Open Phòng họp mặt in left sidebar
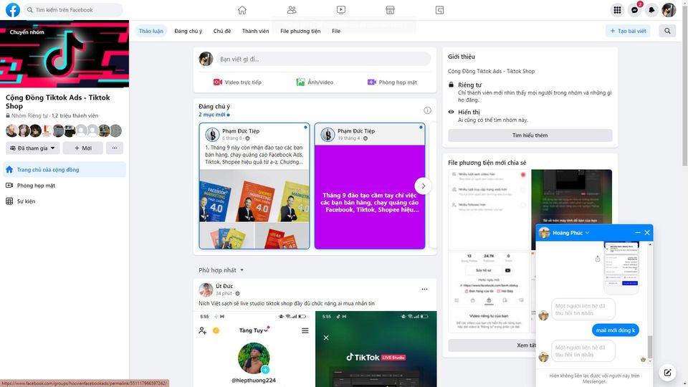The width and height of the screenshot is (688, 387). click(36, 186)
